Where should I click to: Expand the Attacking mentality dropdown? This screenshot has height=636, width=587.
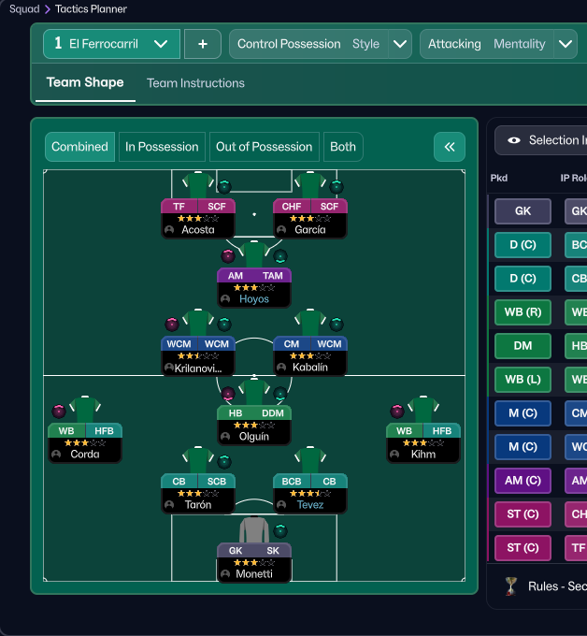[x=566, y=44]
